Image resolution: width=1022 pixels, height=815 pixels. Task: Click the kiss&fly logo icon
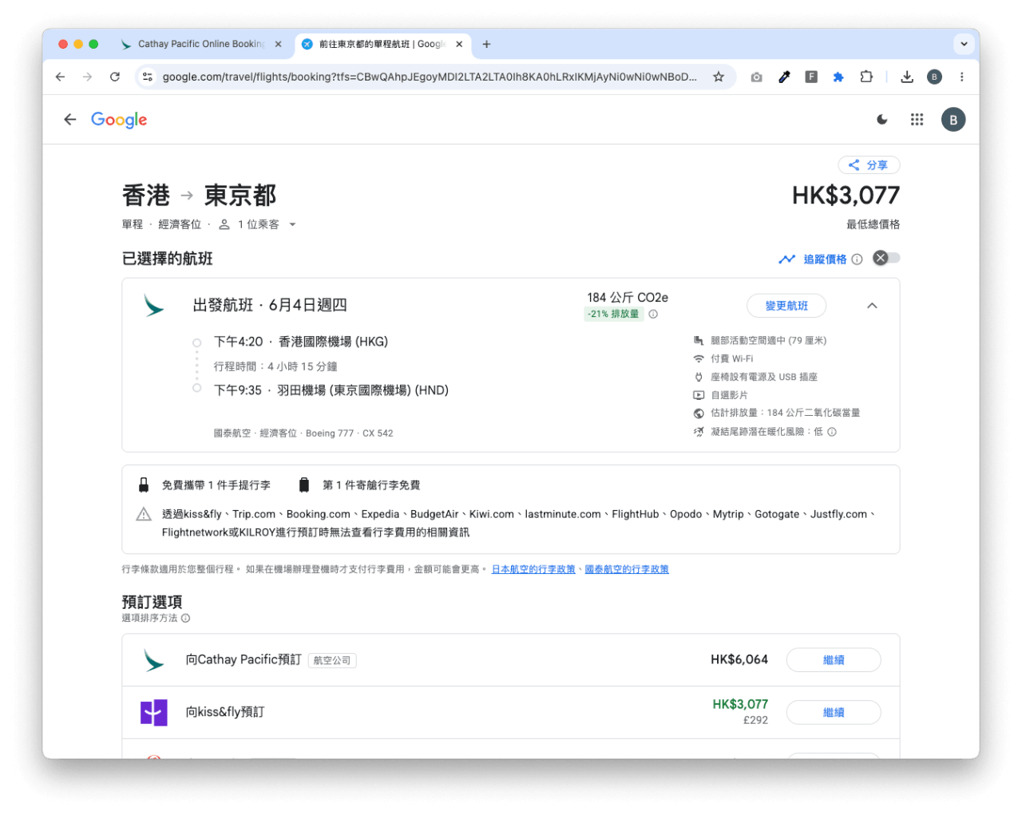[x=154, y=712]
